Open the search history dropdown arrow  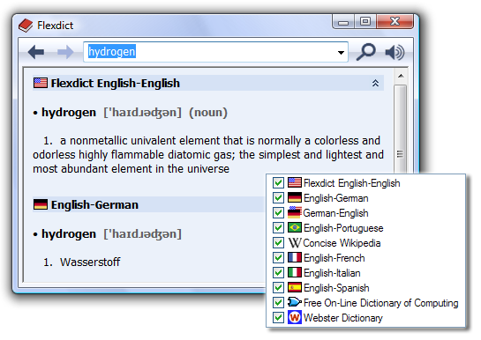(341, 52)
